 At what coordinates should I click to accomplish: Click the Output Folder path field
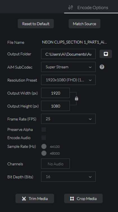[x=68, y=54]
